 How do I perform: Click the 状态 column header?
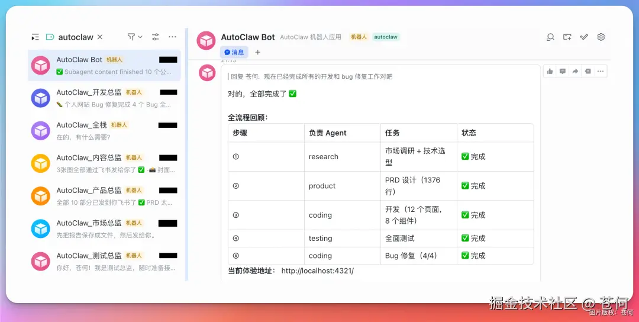pos(495,133)
